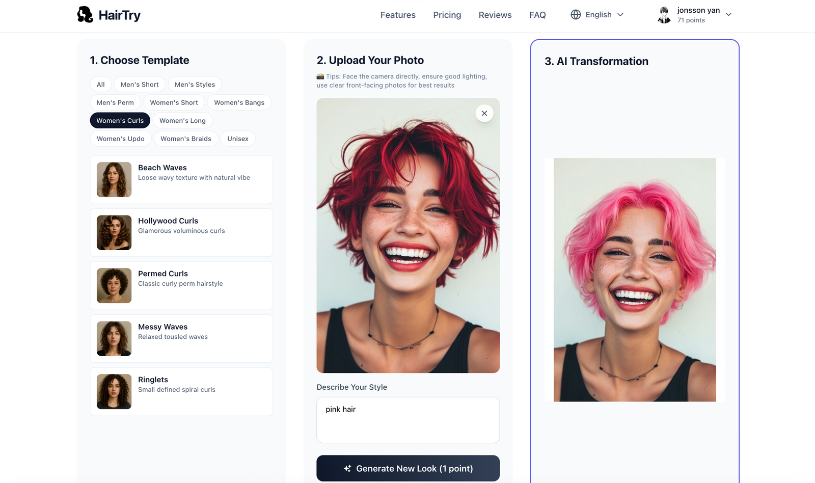
Task: Pick the Women's Bangs filter
Action: point(239,102)
